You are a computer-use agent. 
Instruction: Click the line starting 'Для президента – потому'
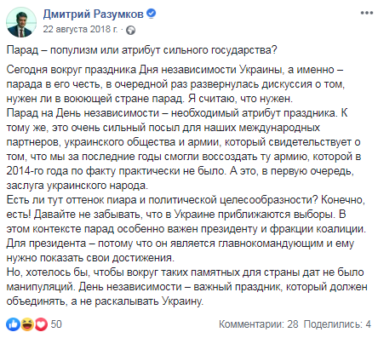click(x=180, y=243)
